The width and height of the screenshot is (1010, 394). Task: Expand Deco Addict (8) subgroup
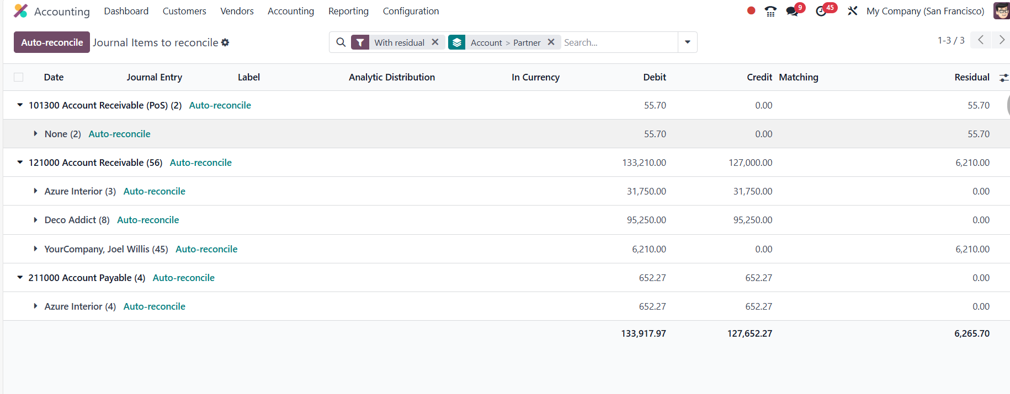tap(35, 220)
